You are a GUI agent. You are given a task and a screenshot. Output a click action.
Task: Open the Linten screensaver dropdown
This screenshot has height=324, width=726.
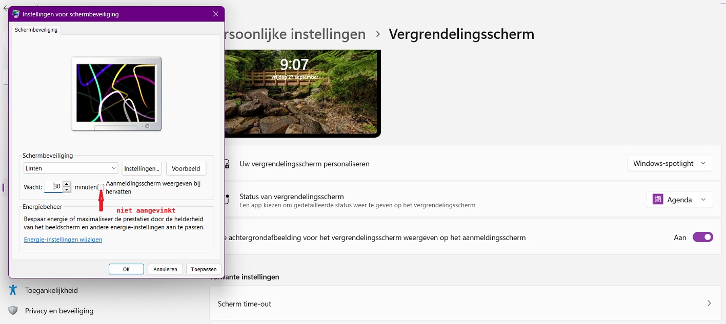[70, 168]
